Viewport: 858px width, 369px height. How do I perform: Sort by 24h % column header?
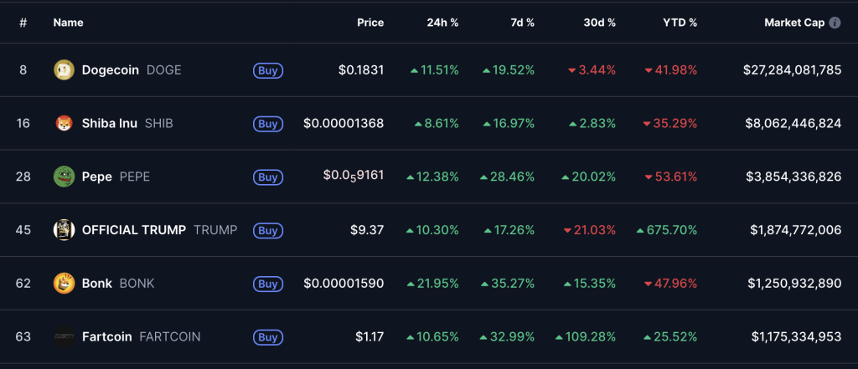[x=442, y=23]
